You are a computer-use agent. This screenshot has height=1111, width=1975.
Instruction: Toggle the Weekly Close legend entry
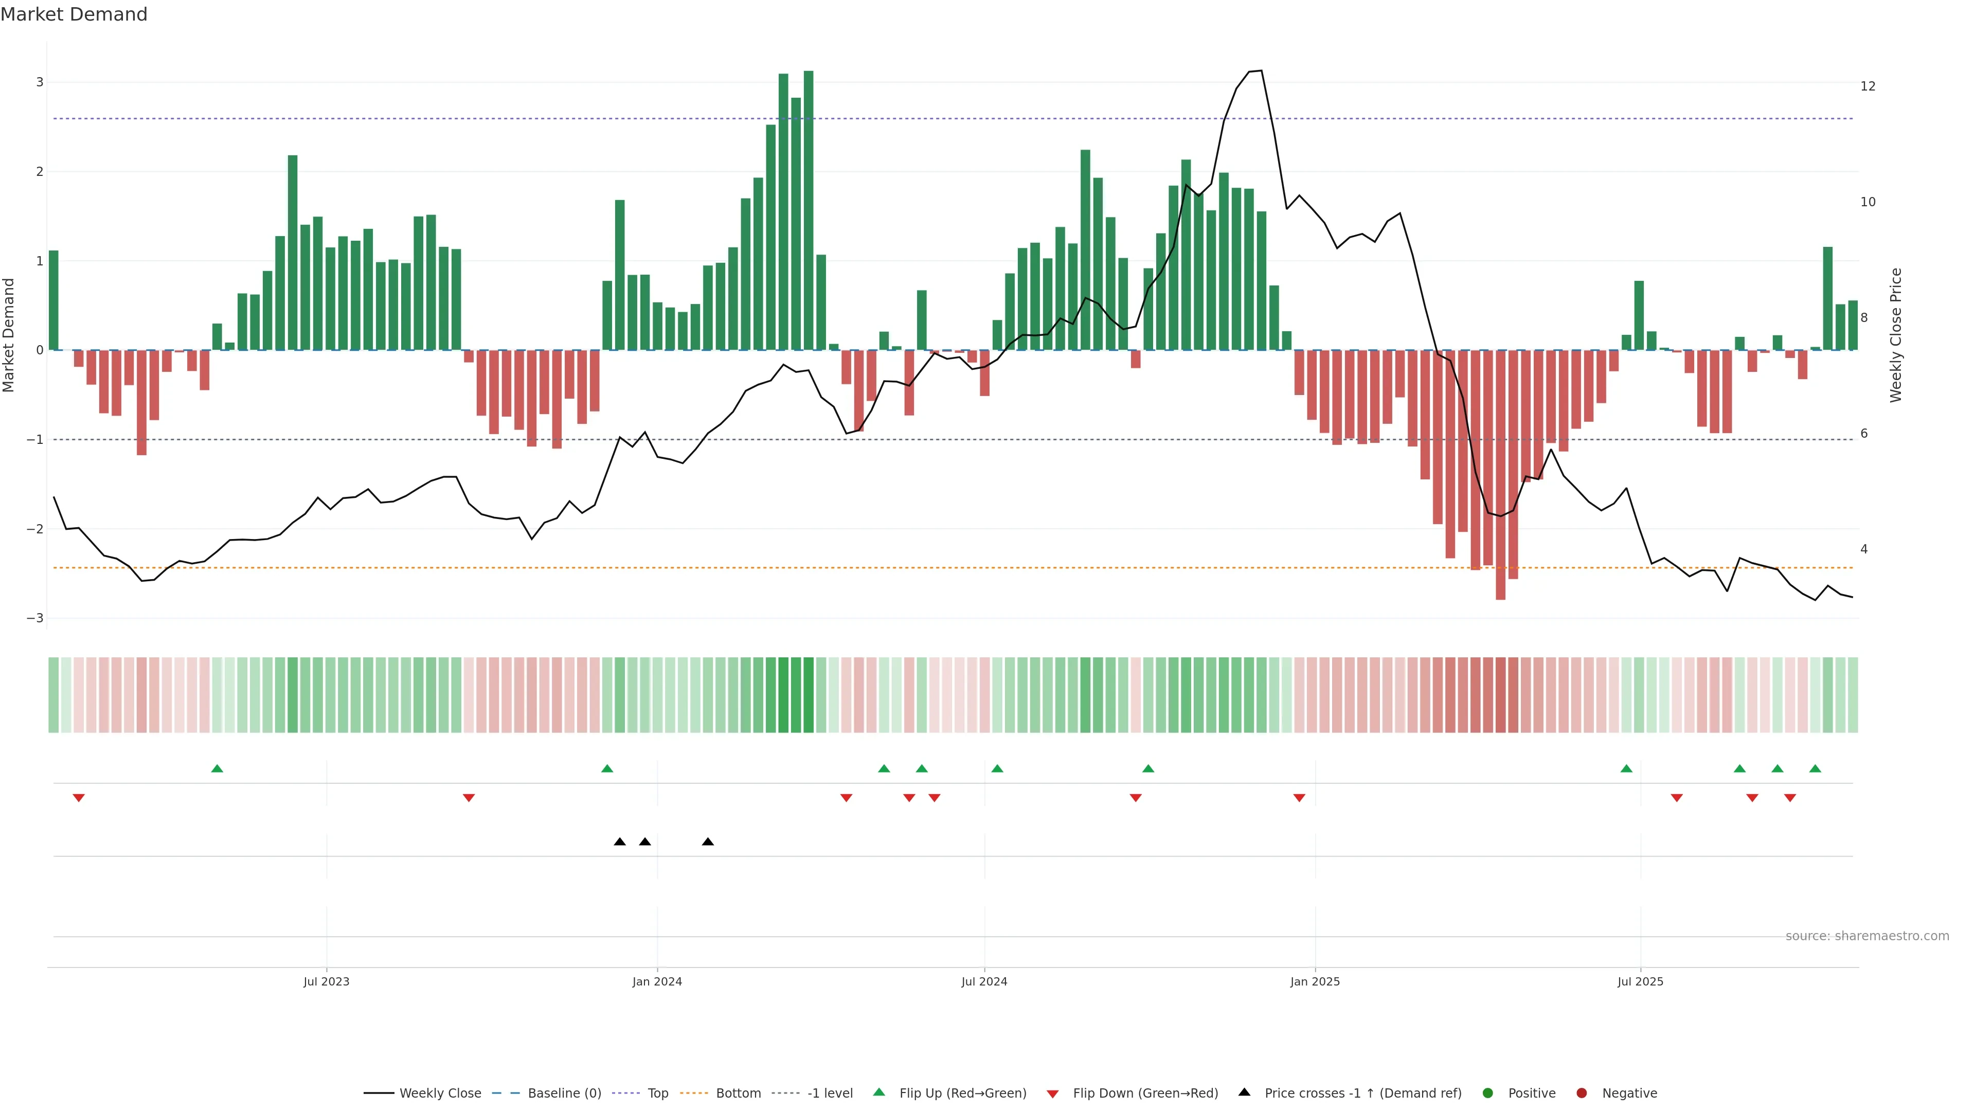coord(440,1094)
